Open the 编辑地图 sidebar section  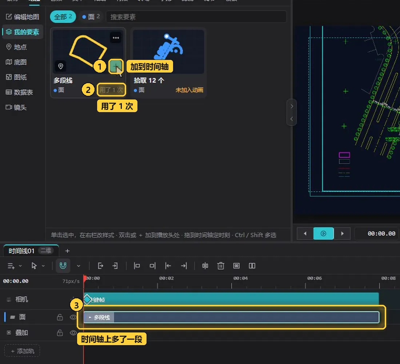coord(23,17)
